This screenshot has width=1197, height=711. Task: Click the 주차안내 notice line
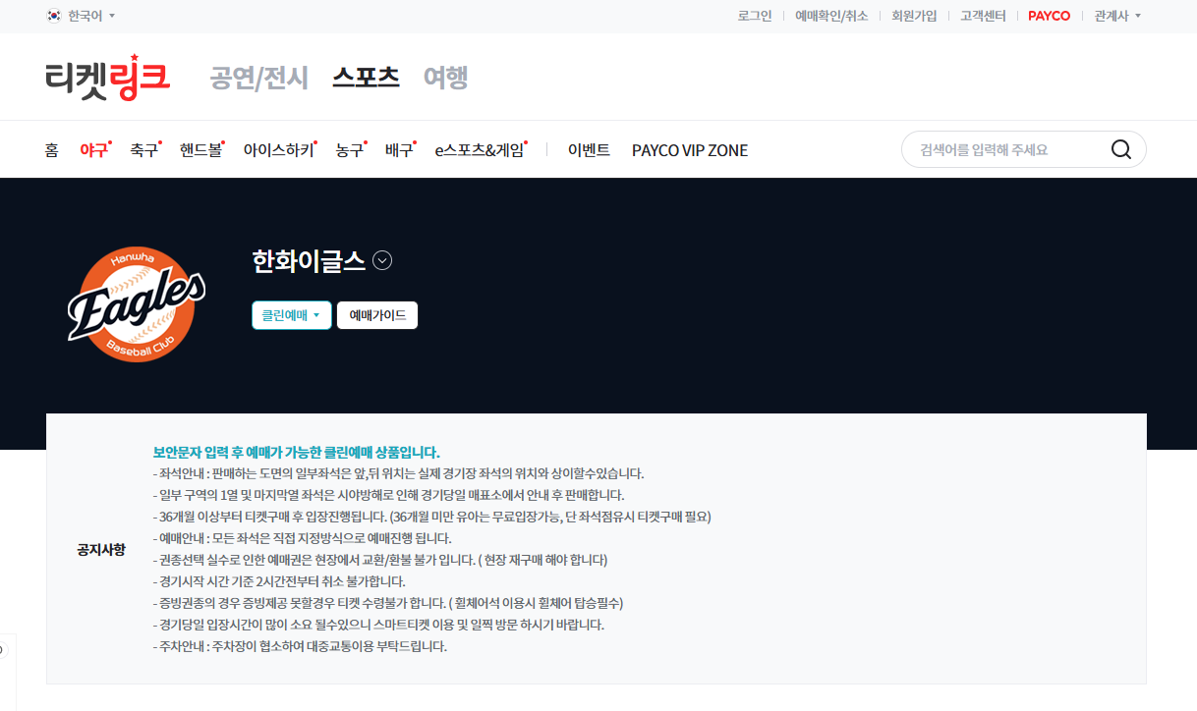[x=300, y=646]
